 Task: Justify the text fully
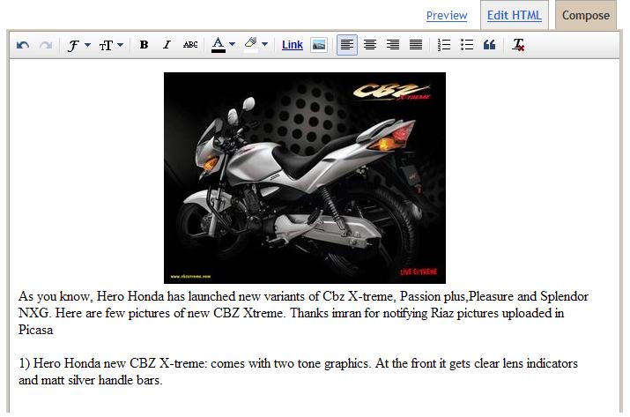(416, 45)
